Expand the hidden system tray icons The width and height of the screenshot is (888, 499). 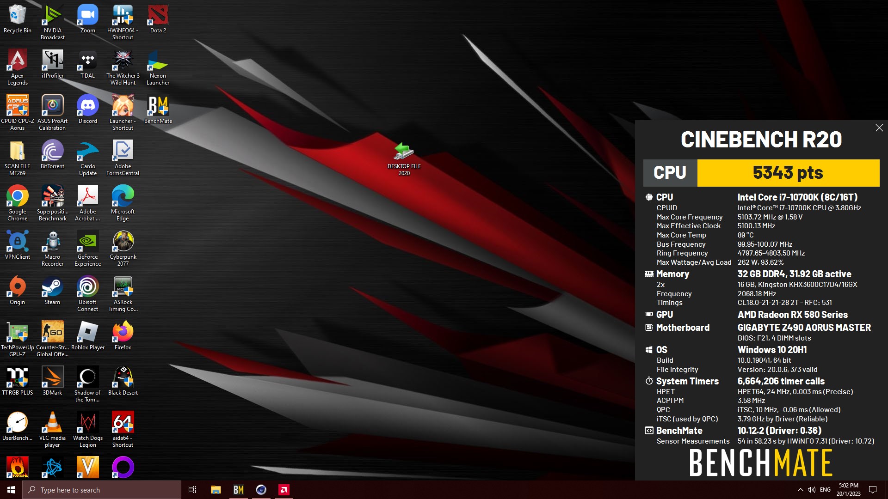tap(800, 490)
